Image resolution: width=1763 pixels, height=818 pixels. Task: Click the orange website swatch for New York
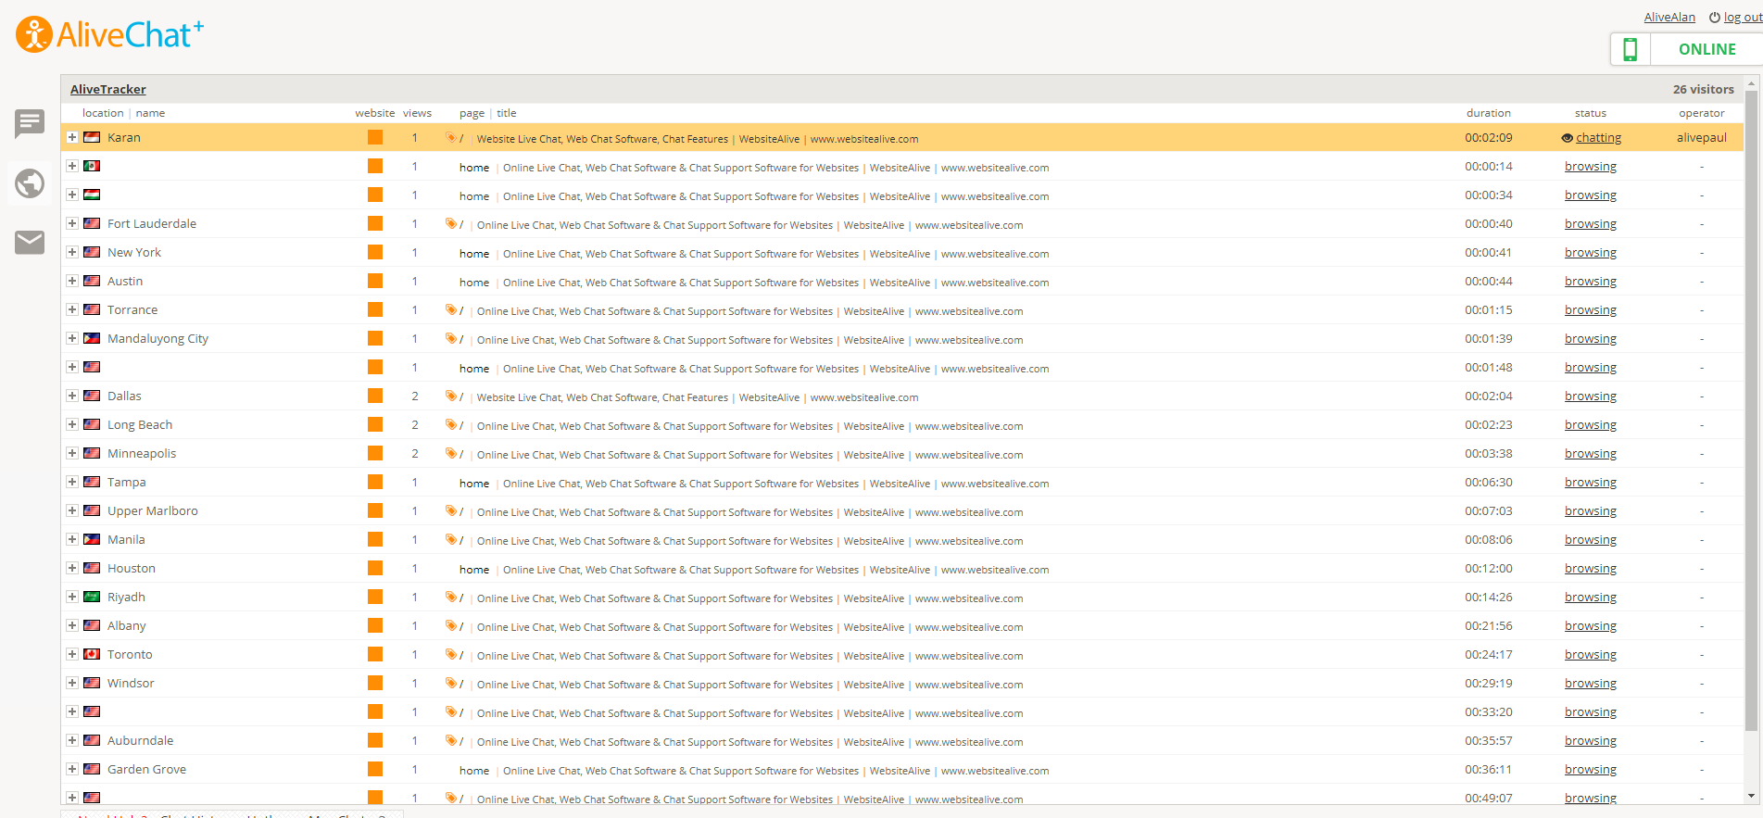coord(375,252)
